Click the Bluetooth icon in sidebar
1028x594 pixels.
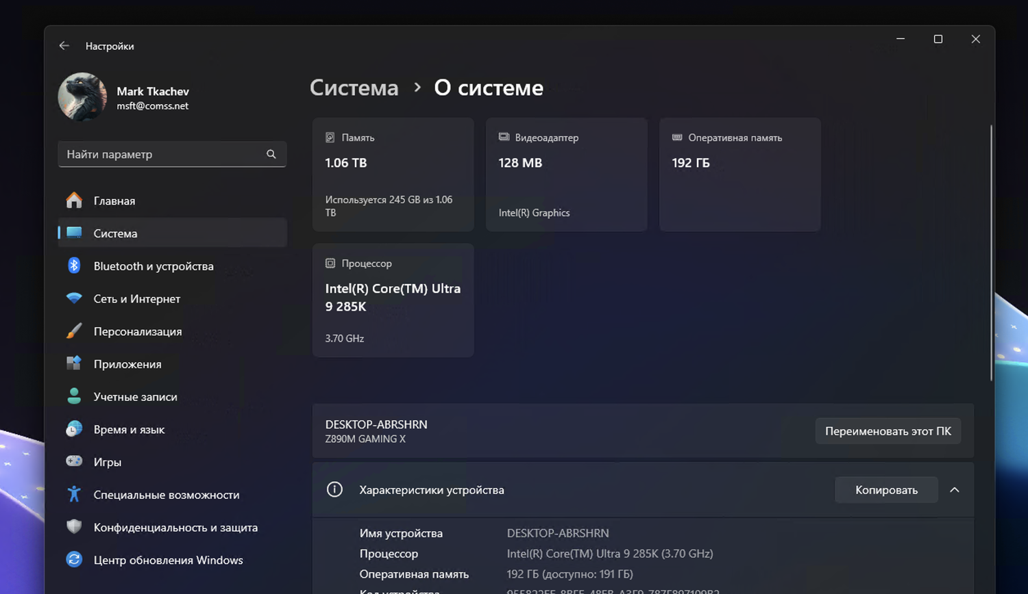click(x=74, y=266)
